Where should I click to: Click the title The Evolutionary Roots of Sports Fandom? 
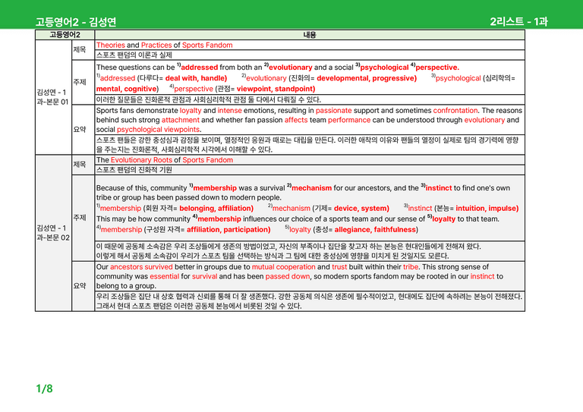click(x=165, y=160)
